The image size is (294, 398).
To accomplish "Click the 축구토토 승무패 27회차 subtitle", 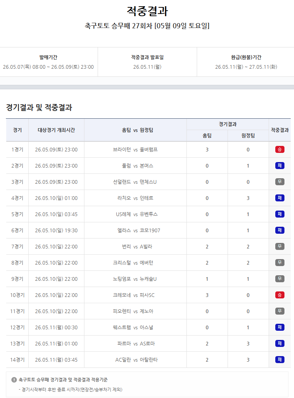I will click(147, 26).
